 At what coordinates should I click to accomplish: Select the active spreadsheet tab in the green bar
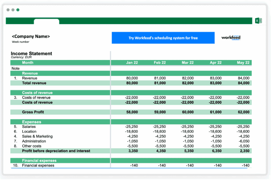[47, 21]
